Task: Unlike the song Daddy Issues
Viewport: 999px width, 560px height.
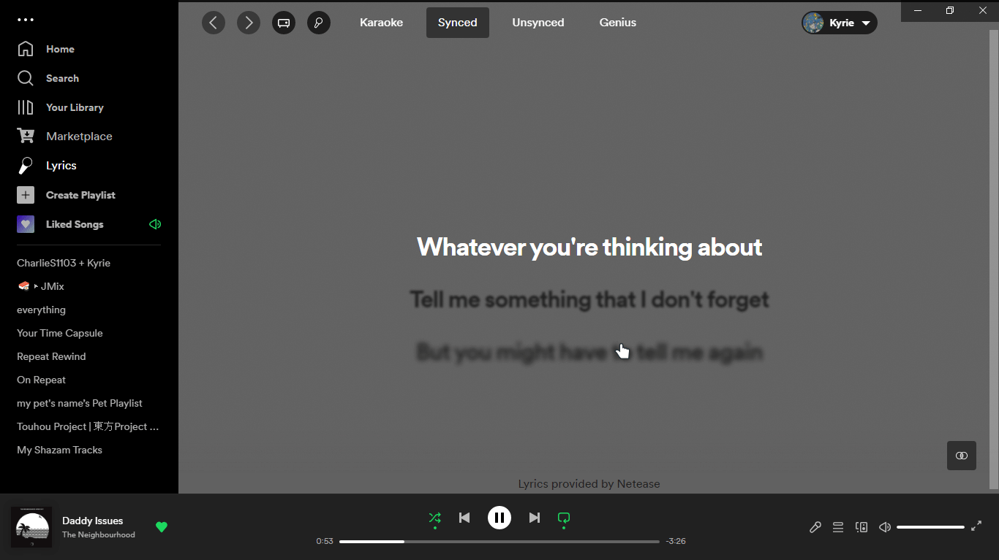Action: tap(162, 526)
